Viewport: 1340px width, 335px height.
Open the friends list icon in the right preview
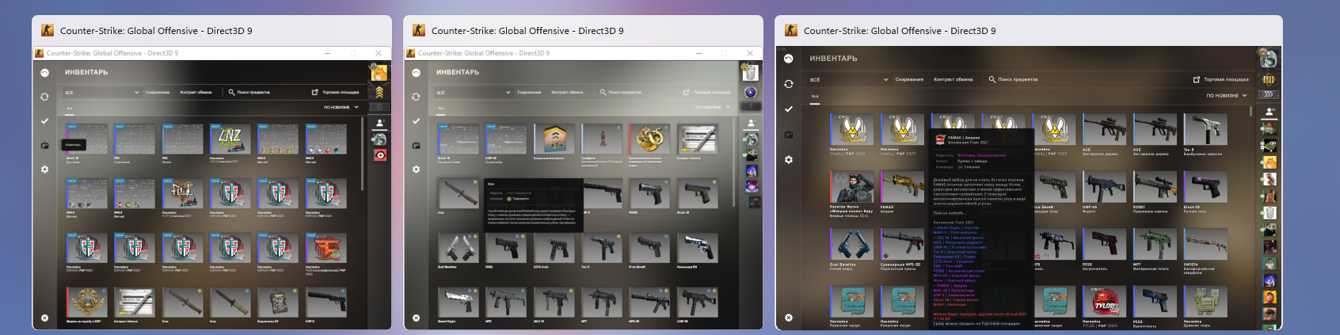(1270, 112)
